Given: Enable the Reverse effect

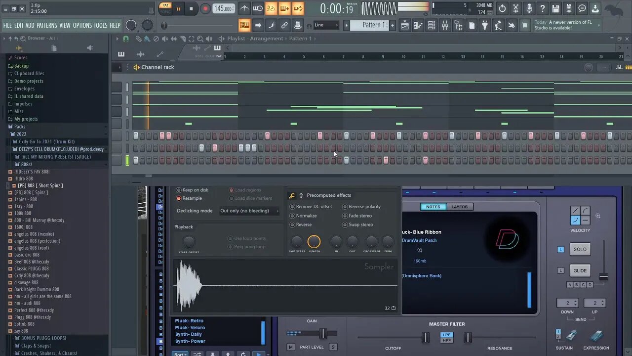Looking at the screenshot, I should (x=301, y=224).
